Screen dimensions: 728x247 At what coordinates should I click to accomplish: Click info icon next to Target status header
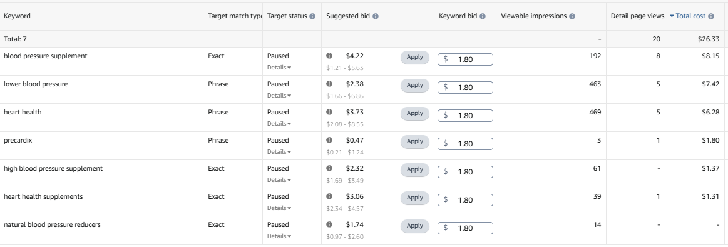pyautogui.click(x=312, y=16)
